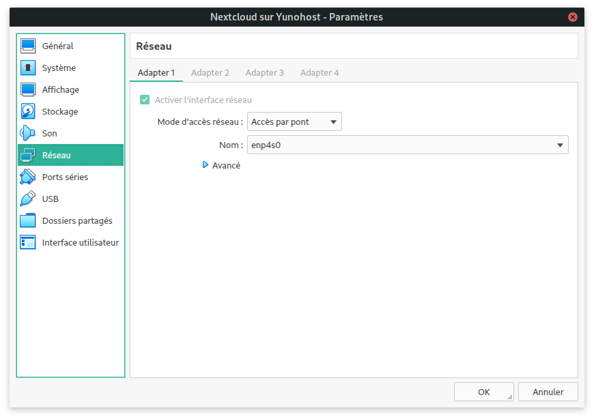
Task: Switch to the Adapter 3 tab
Action: 265,72
